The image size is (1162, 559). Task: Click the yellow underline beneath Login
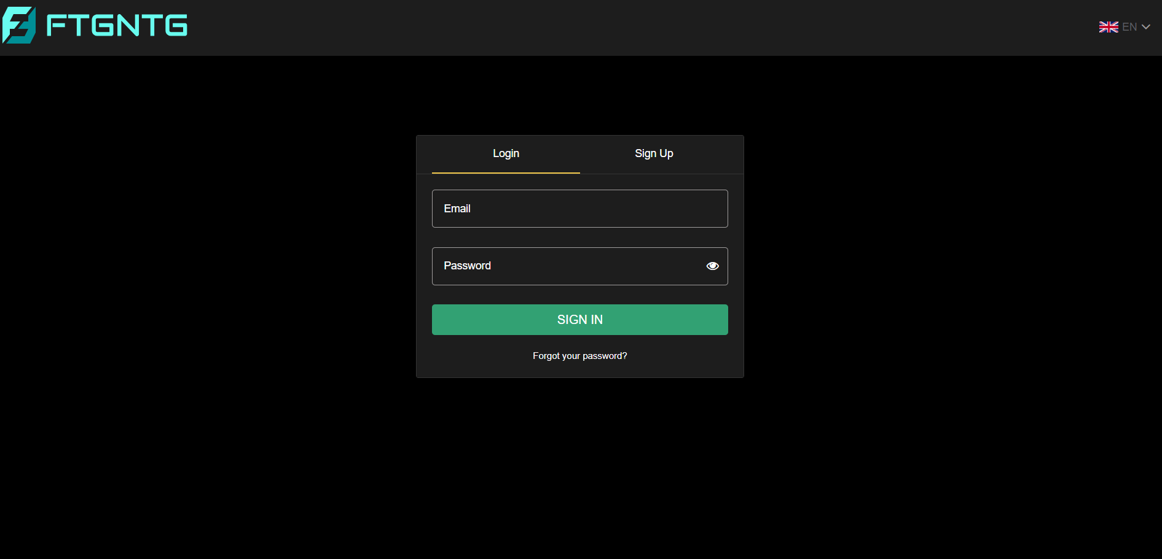[506, 173]
